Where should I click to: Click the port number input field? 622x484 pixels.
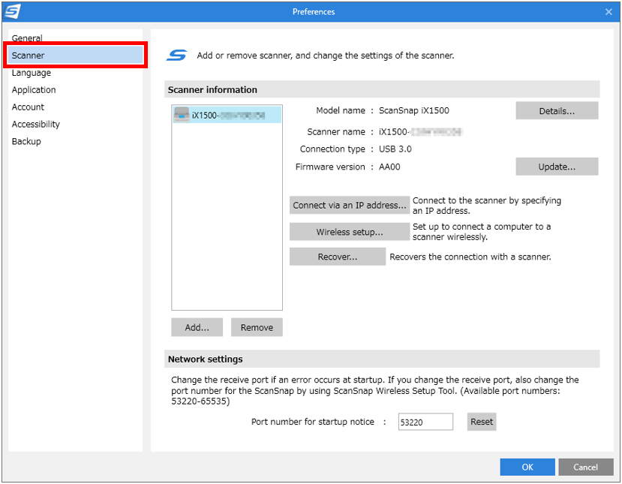pos(425,422)
